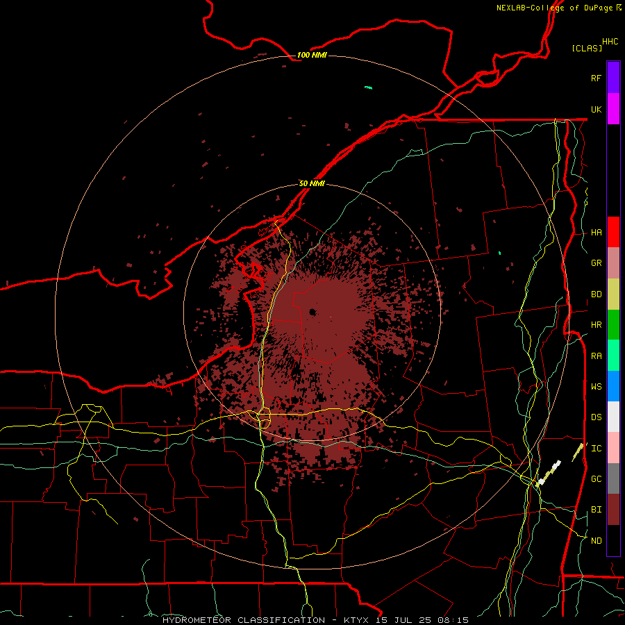Click the ND black legend swatch

(613, 540)
